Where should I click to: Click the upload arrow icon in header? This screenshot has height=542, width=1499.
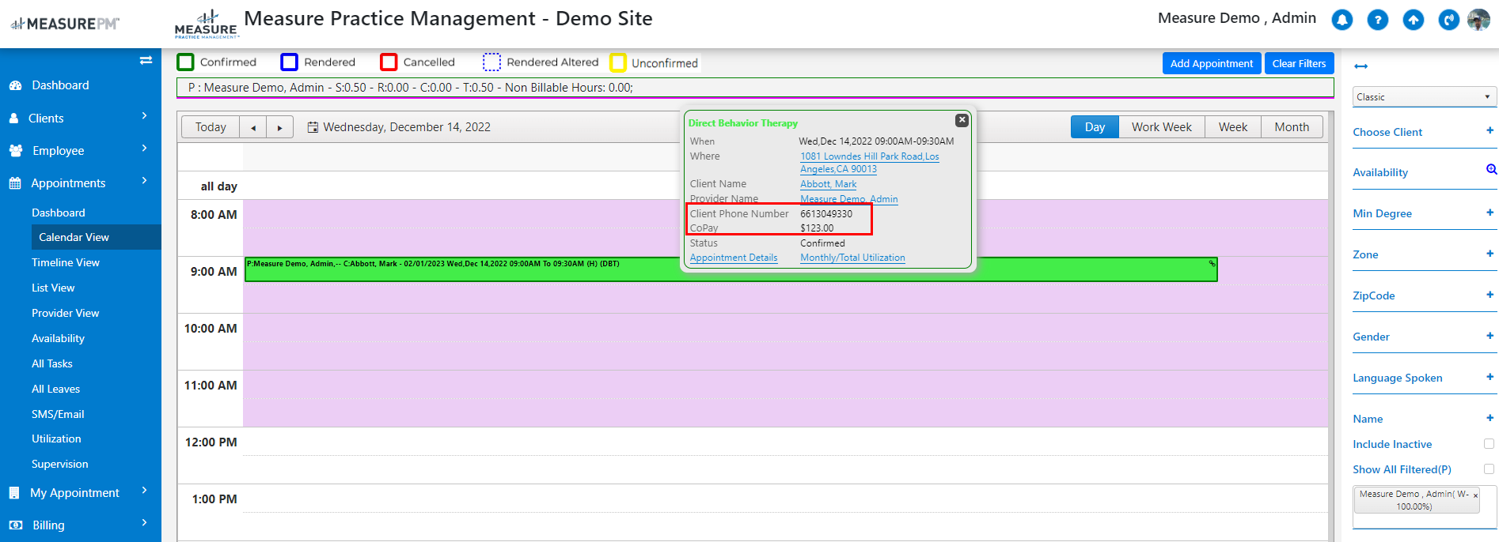(1413, 20)
